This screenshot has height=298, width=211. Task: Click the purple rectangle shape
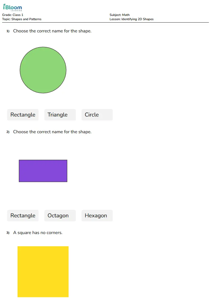coord(43,171)
